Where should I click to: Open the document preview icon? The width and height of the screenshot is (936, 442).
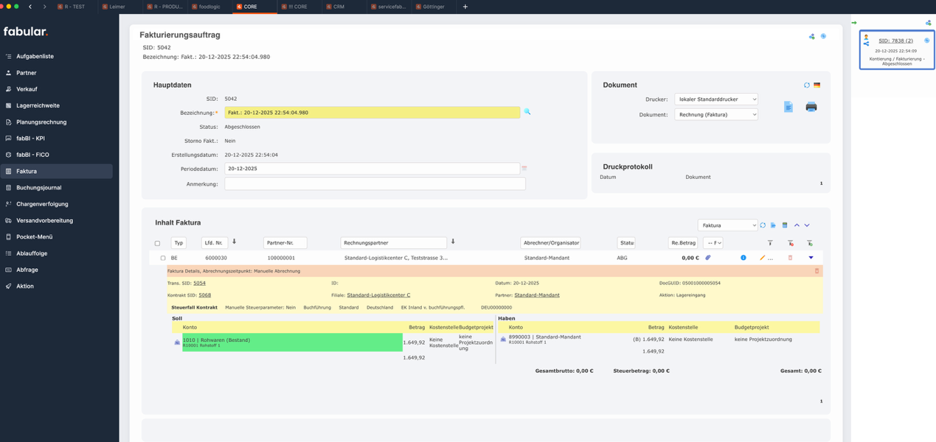coord(788,107)
